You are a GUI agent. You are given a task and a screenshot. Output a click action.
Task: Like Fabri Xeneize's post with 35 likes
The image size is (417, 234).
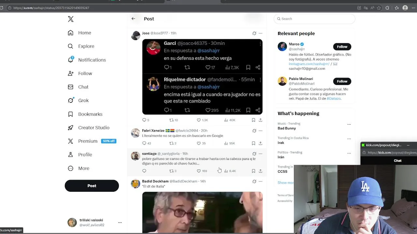point(201,143)
